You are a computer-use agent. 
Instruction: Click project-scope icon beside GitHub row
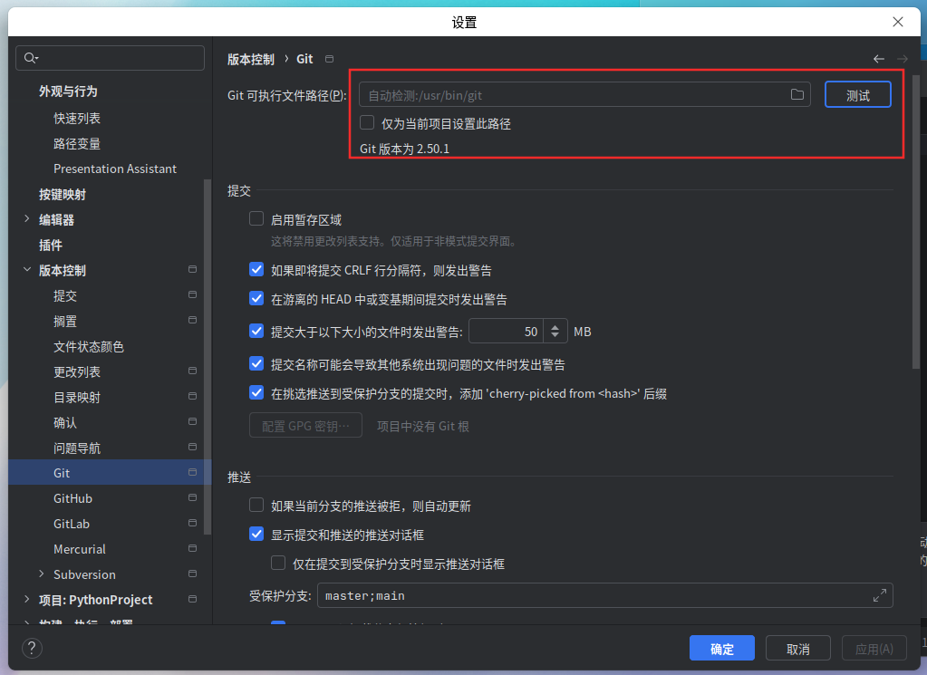pyautogui.click(x=192, y=497)
